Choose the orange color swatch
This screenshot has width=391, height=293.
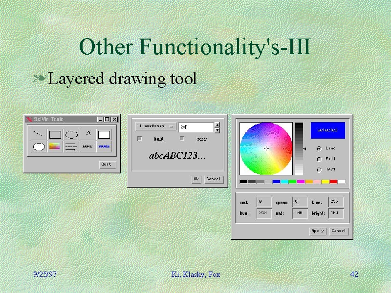[x=309, y=182]
